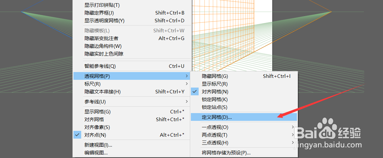Expand 三点透视(H) presets submenu

(x=244, y=142)
